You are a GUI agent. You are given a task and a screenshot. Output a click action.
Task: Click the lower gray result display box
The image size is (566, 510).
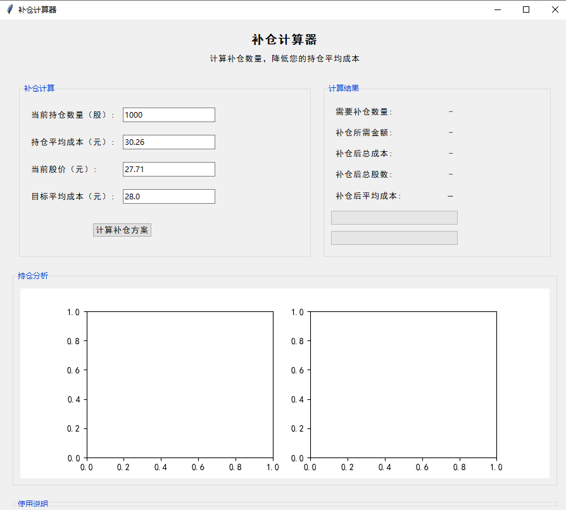393,238
